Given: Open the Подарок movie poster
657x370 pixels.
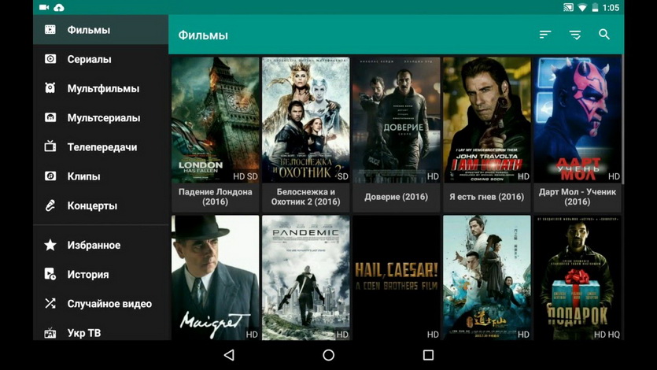Looking at the screenshot, I should pos(578,277).
